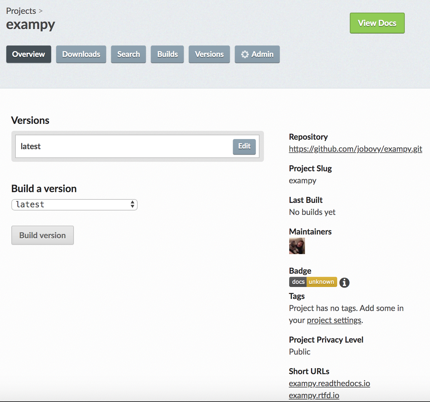The height and width of the screenshot is (402, 430).
Task: Click the exampy project title
Action: pos(31,25)
